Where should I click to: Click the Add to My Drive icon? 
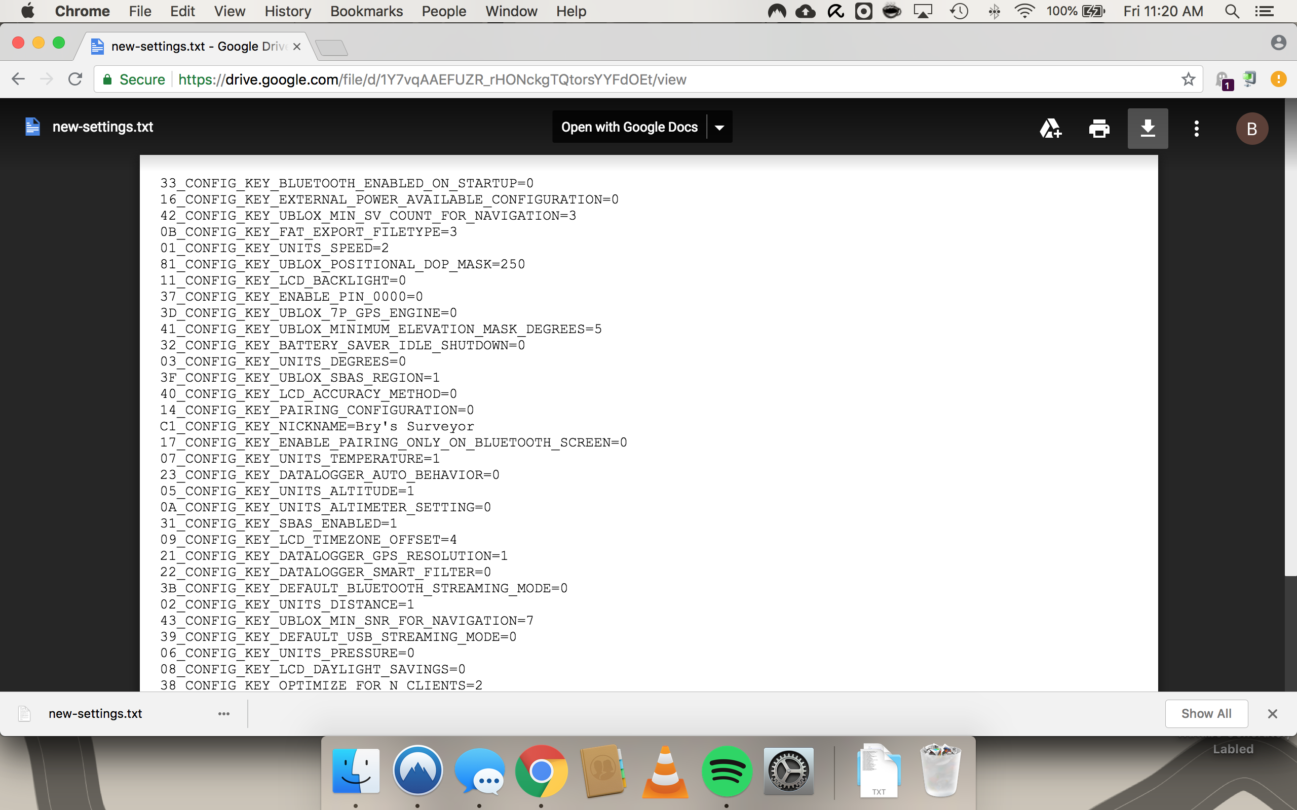[1050, 129]
